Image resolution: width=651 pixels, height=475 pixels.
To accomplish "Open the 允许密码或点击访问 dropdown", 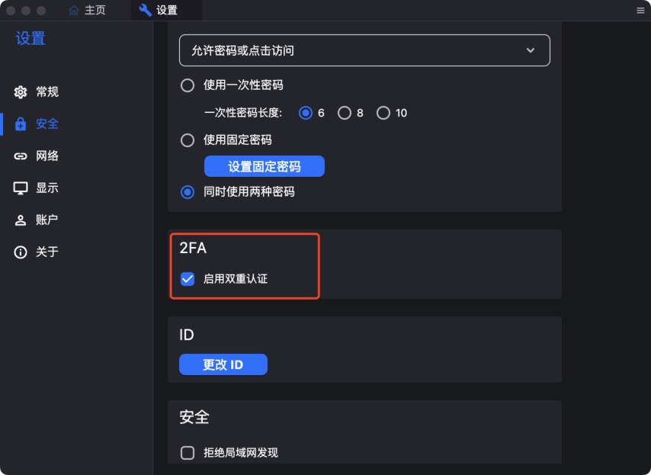I will [x=364, y=50].
